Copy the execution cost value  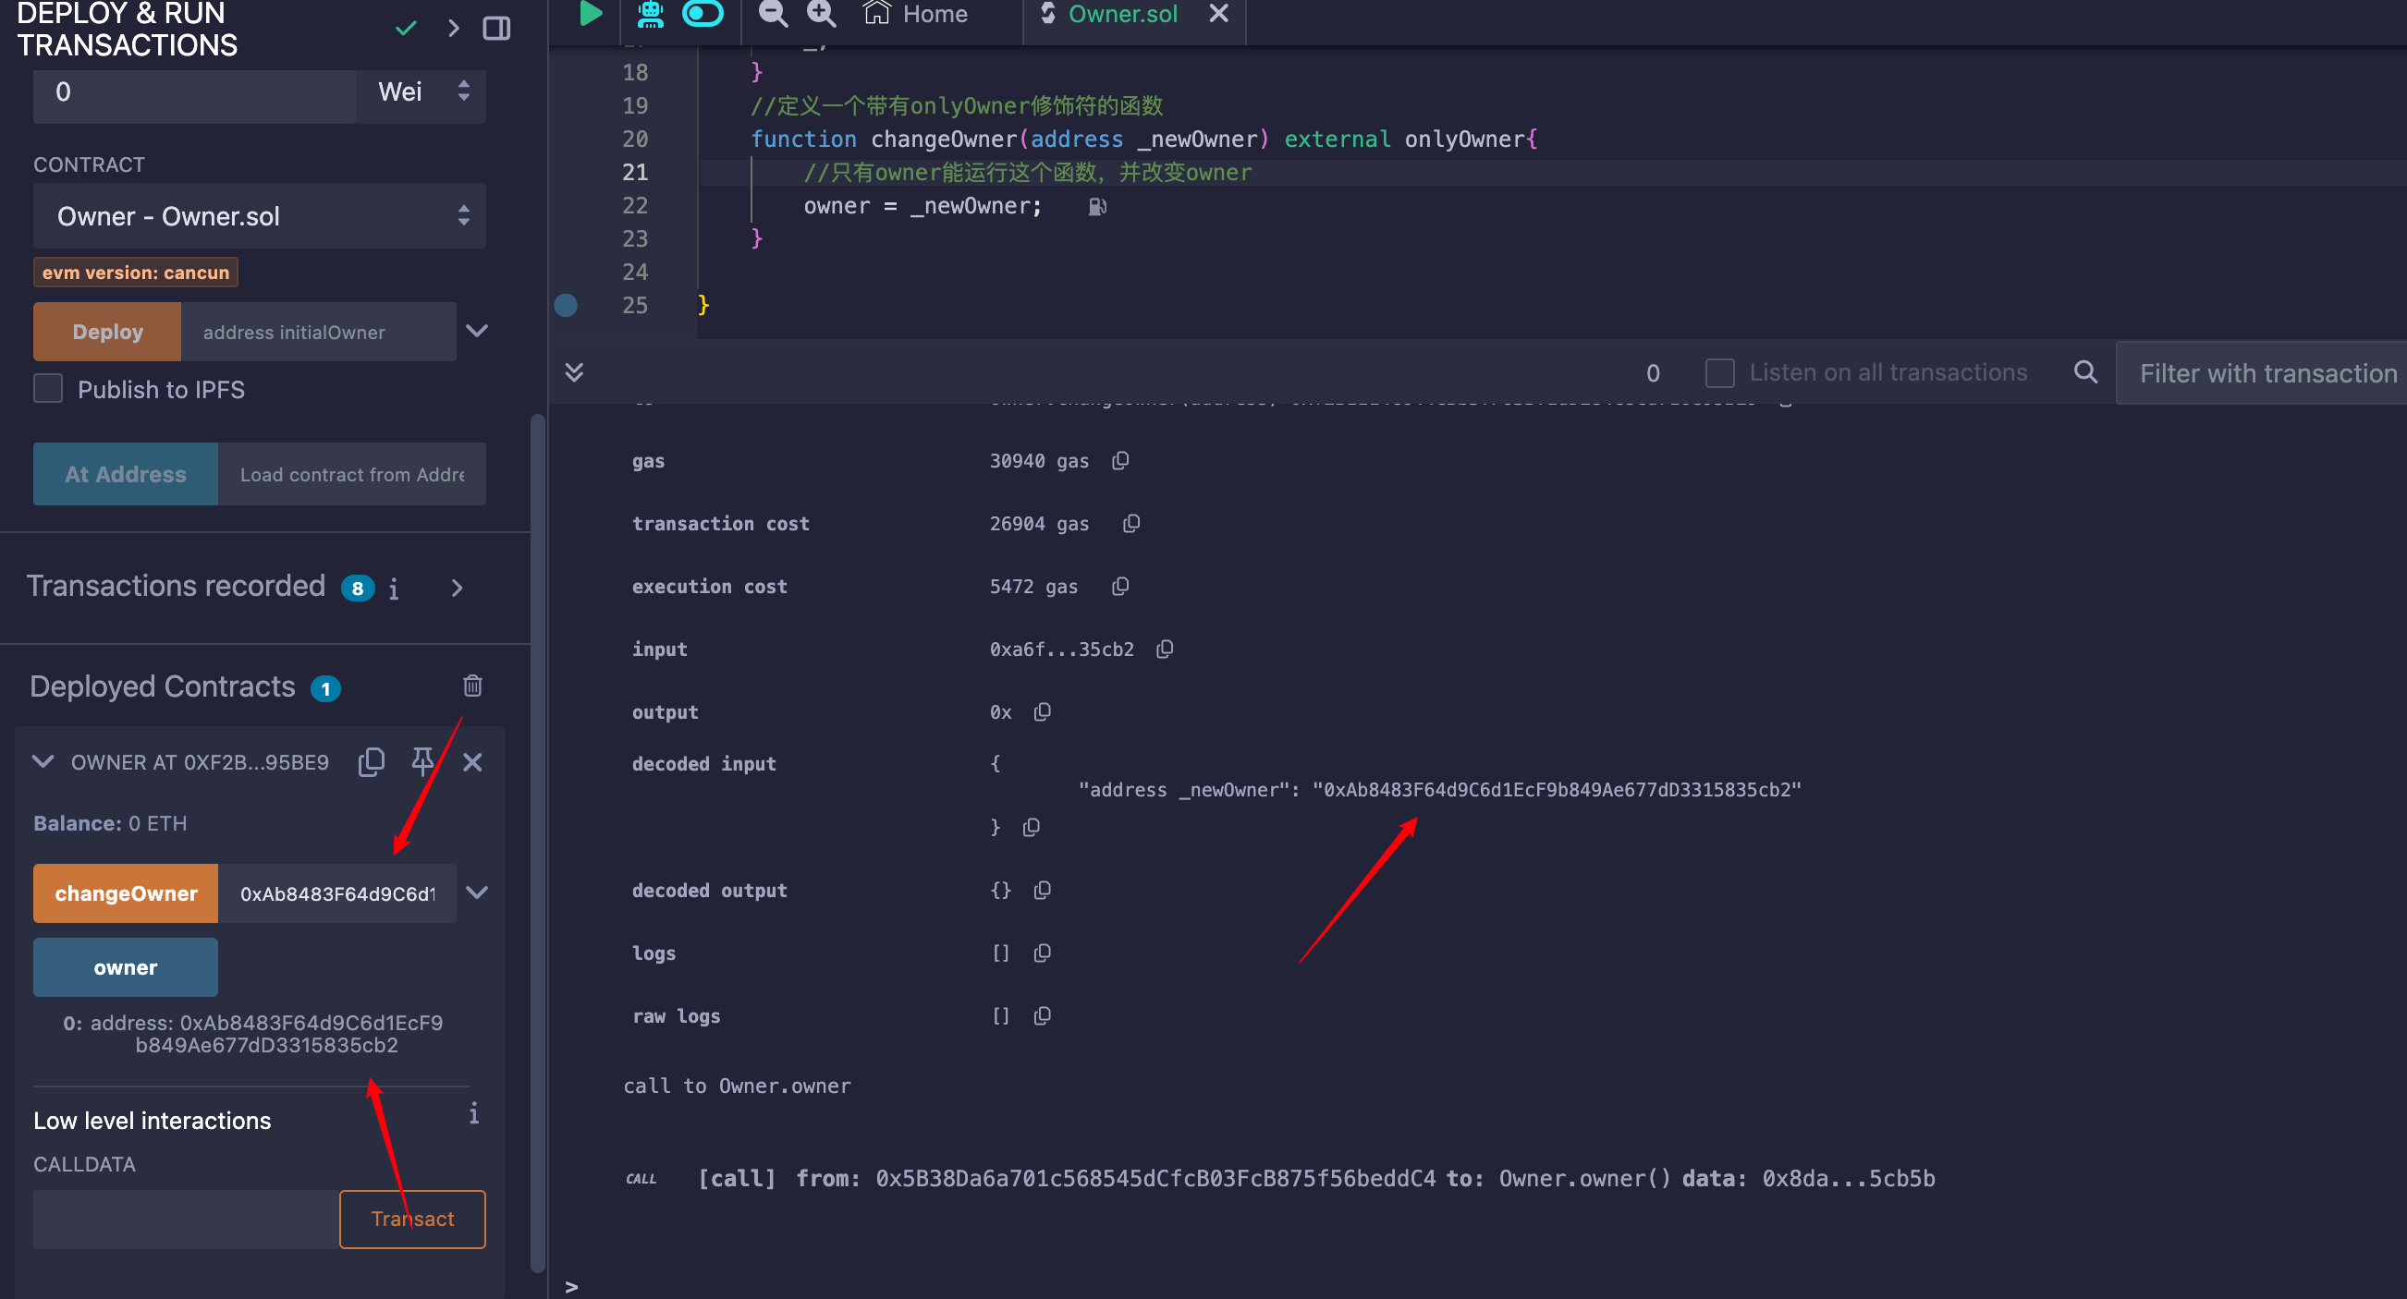1120,586
